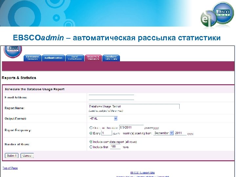Image resolution: width=236 pixels, height=177 pixels.
Task: Click the 'Output Format:' label
Action: pyautogui.click(x=15, y=119)
